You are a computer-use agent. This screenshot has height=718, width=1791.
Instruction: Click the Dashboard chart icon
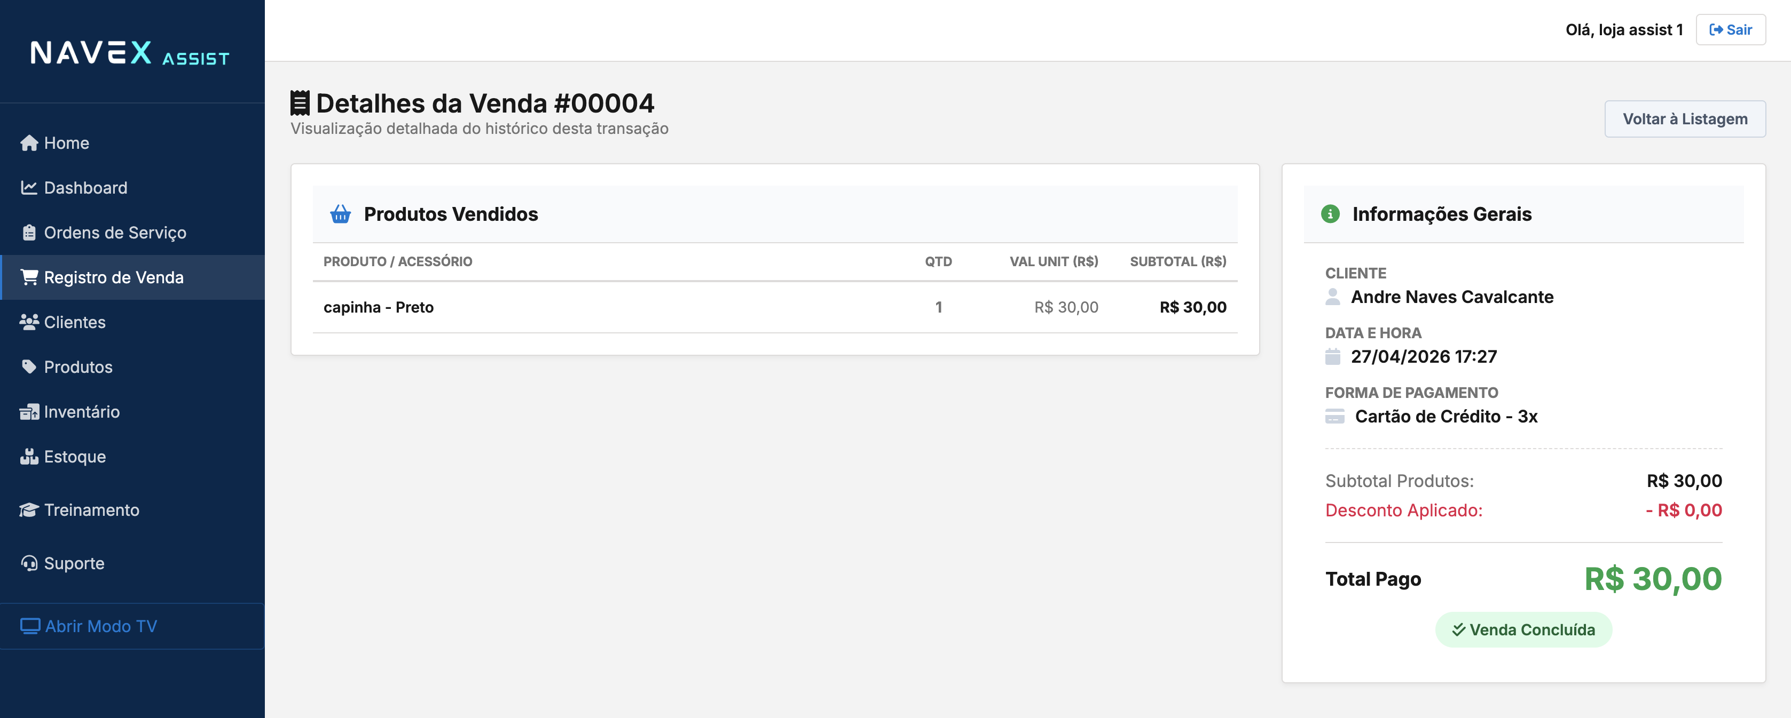point(28,187)
